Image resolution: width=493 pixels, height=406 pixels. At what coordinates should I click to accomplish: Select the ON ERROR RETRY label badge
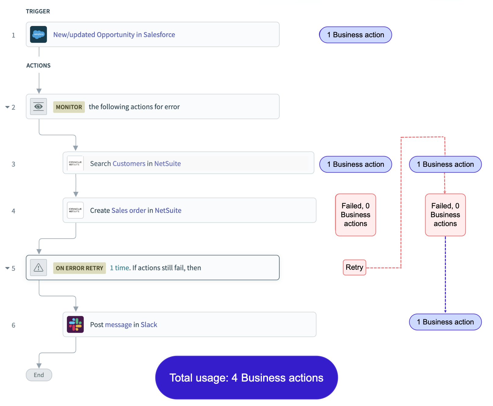tap(79, 268)
